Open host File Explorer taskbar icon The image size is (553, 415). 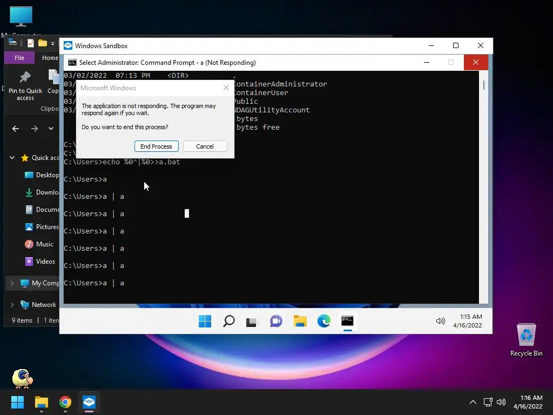tap(41, 402)
